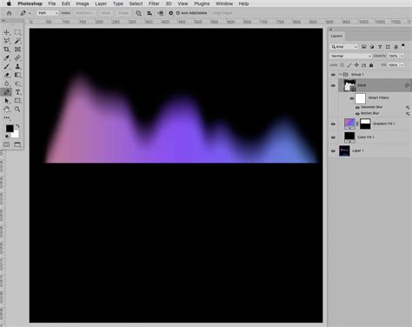Screen dimensions: 412x327
Task: Select the Pen tool in toolbox
Action: click(7, 92)
